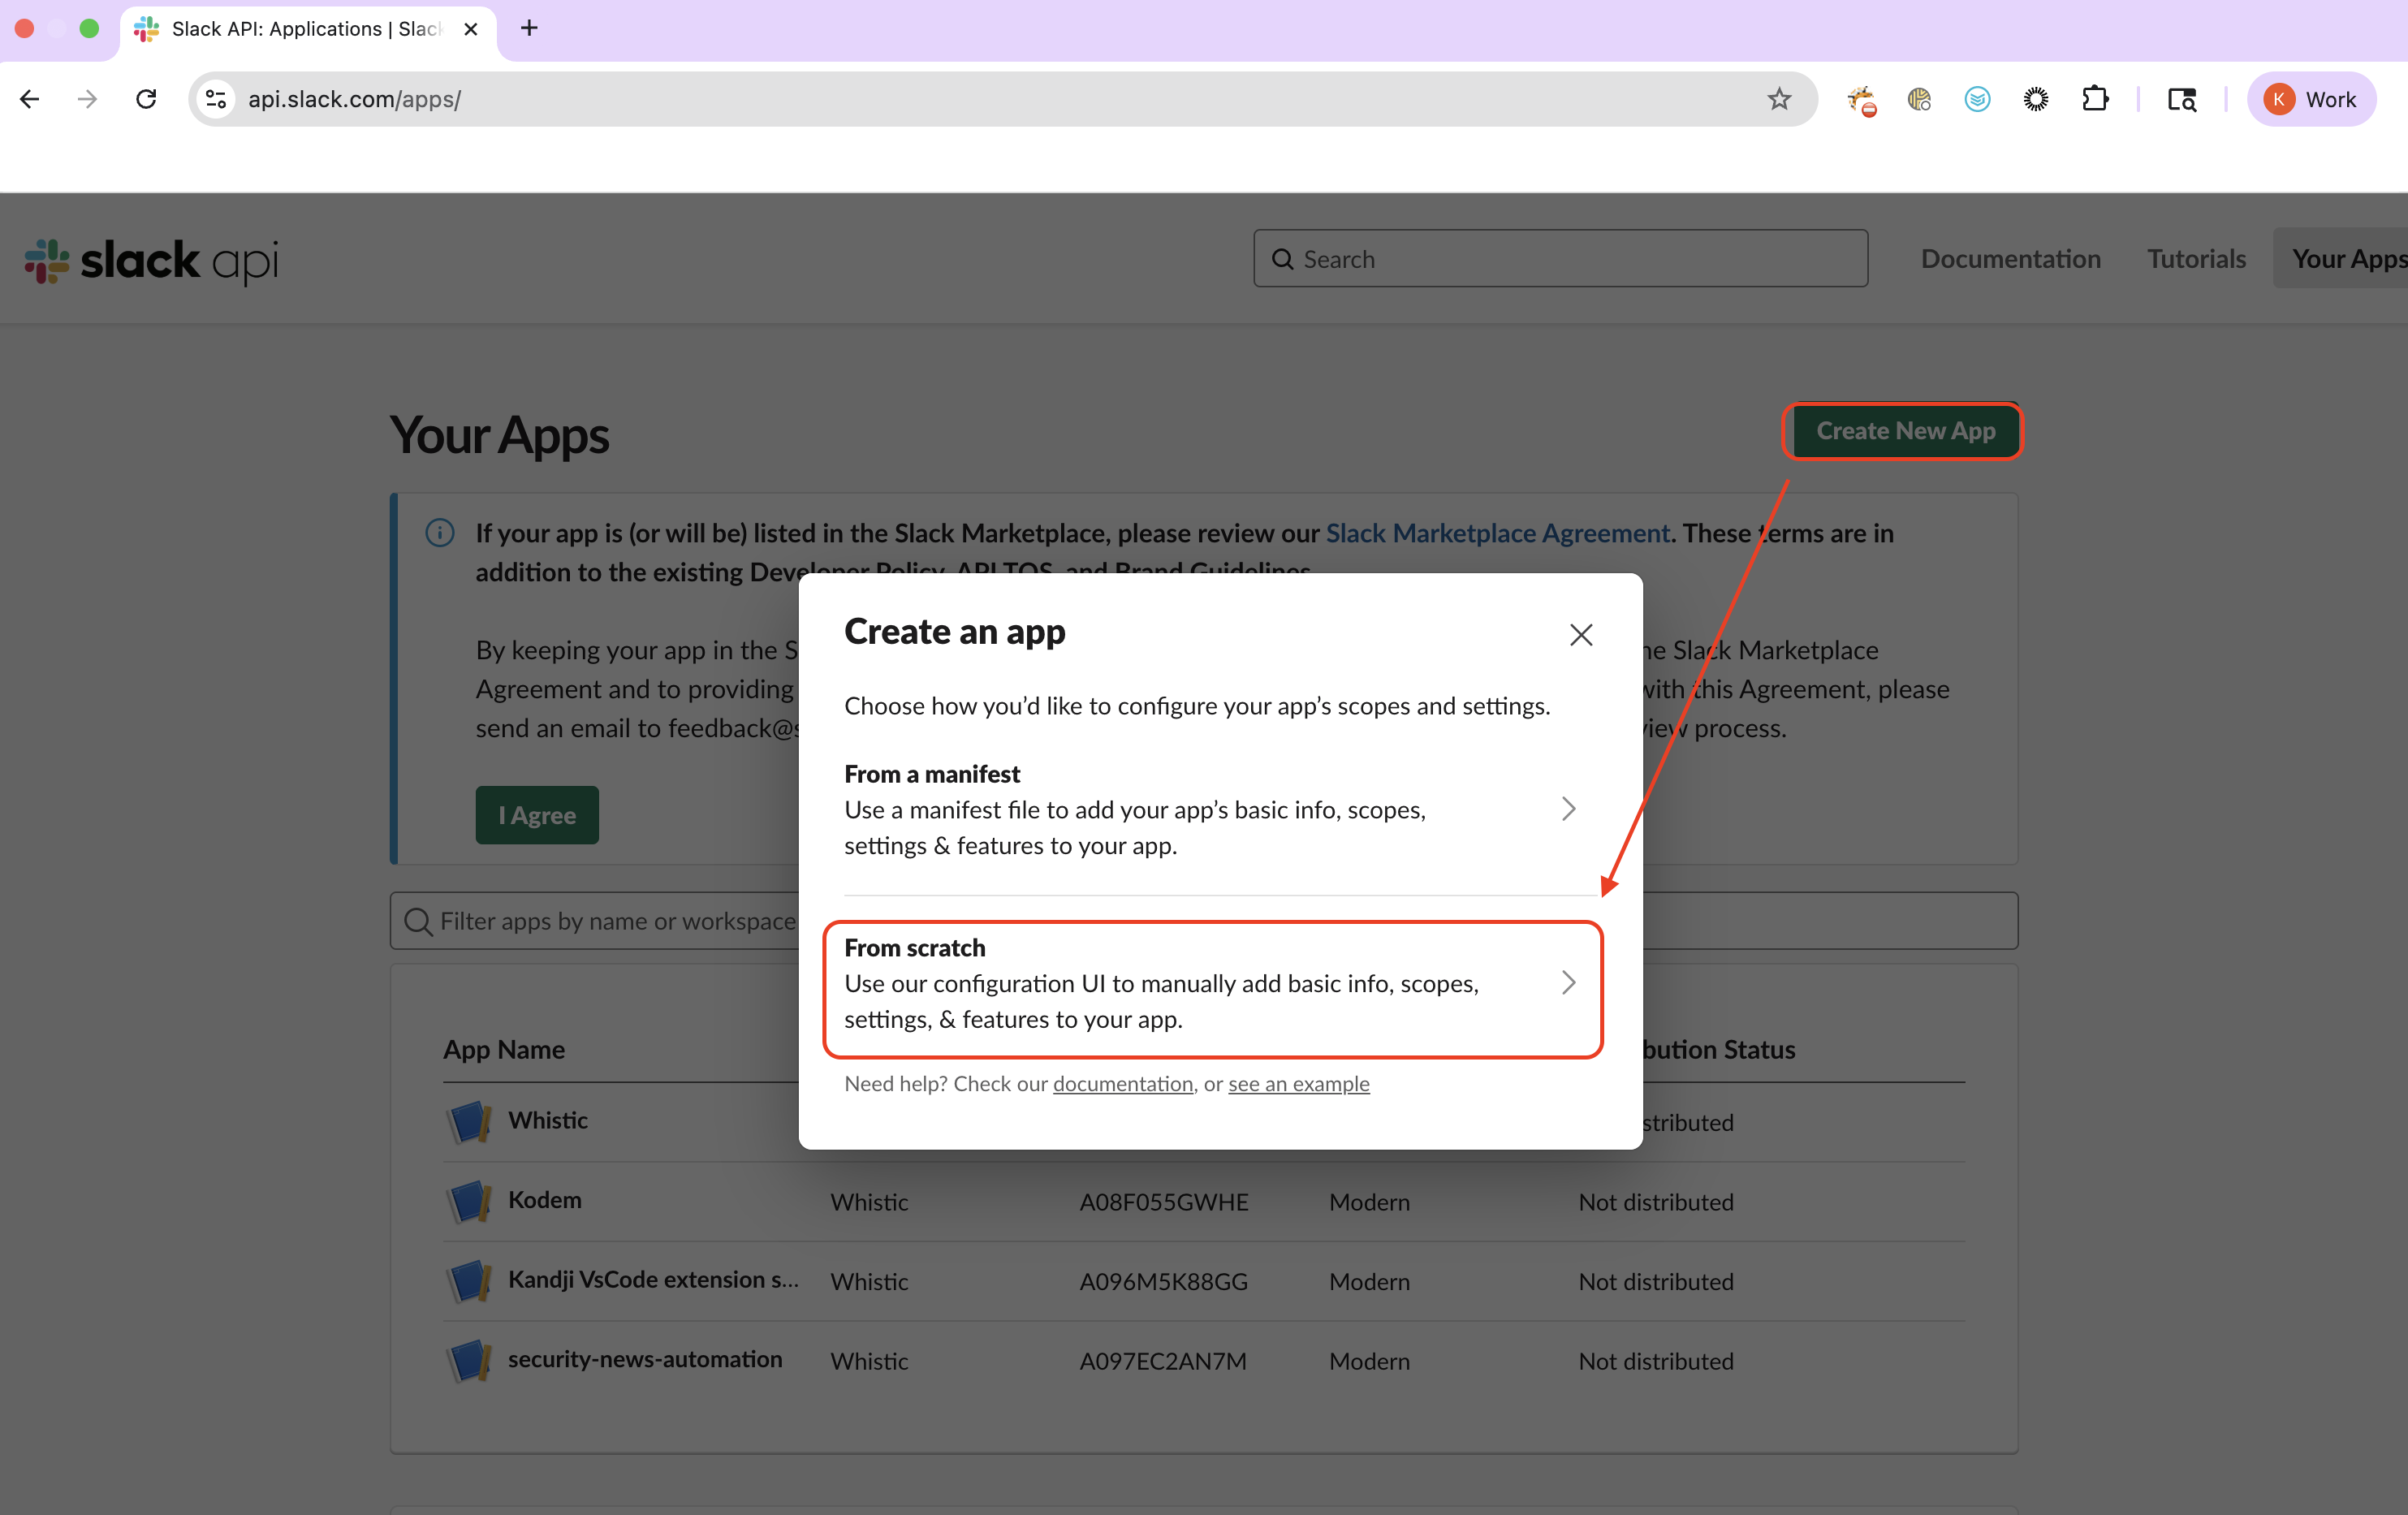Open the Documentation nav item
2408x1515 pixels.
click(x=2010, y=259)
